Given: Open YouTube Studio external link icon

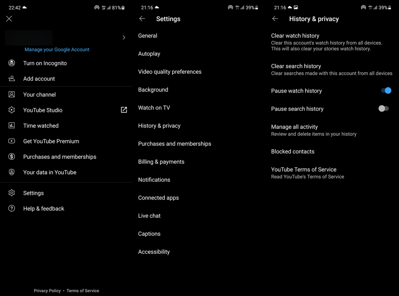Looking at the screenshot, I should tap(124, 110).
